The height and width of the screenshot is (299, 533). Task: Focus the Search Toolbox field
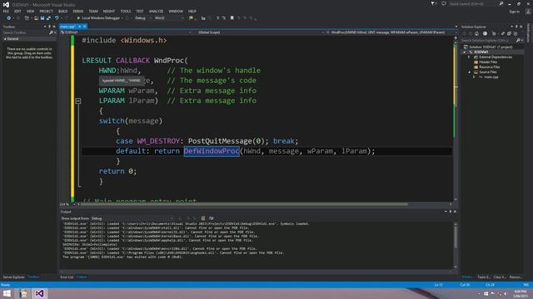click(x=25, y=32)
